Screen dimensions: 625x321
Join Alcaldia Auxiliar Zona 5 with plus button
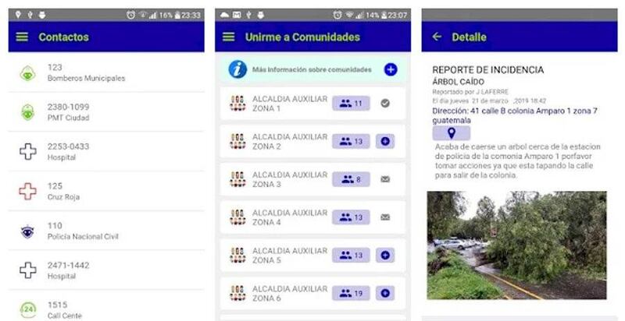(x=385, y=255)
